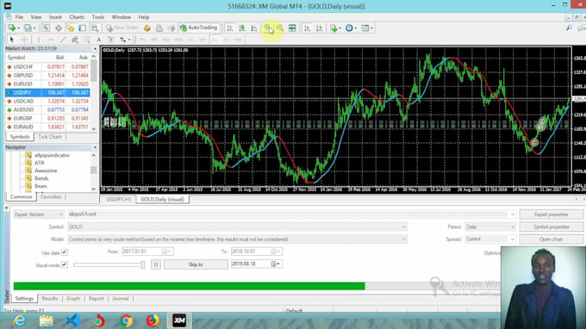
Task: Select the cursor arrow tool
Action: tap(11, 40)
